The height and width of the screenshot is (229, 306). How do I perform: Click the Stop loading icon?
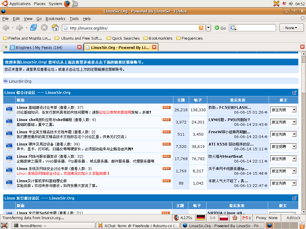(44, 28)
